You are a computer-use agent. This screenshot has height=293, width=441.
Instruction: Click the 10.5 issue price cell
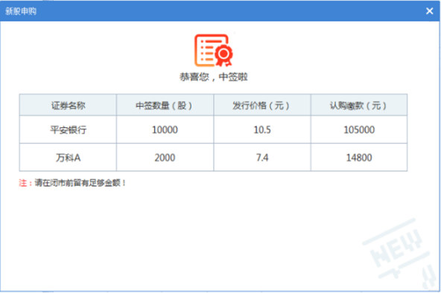pyautogui.click(x=262, y=129)
